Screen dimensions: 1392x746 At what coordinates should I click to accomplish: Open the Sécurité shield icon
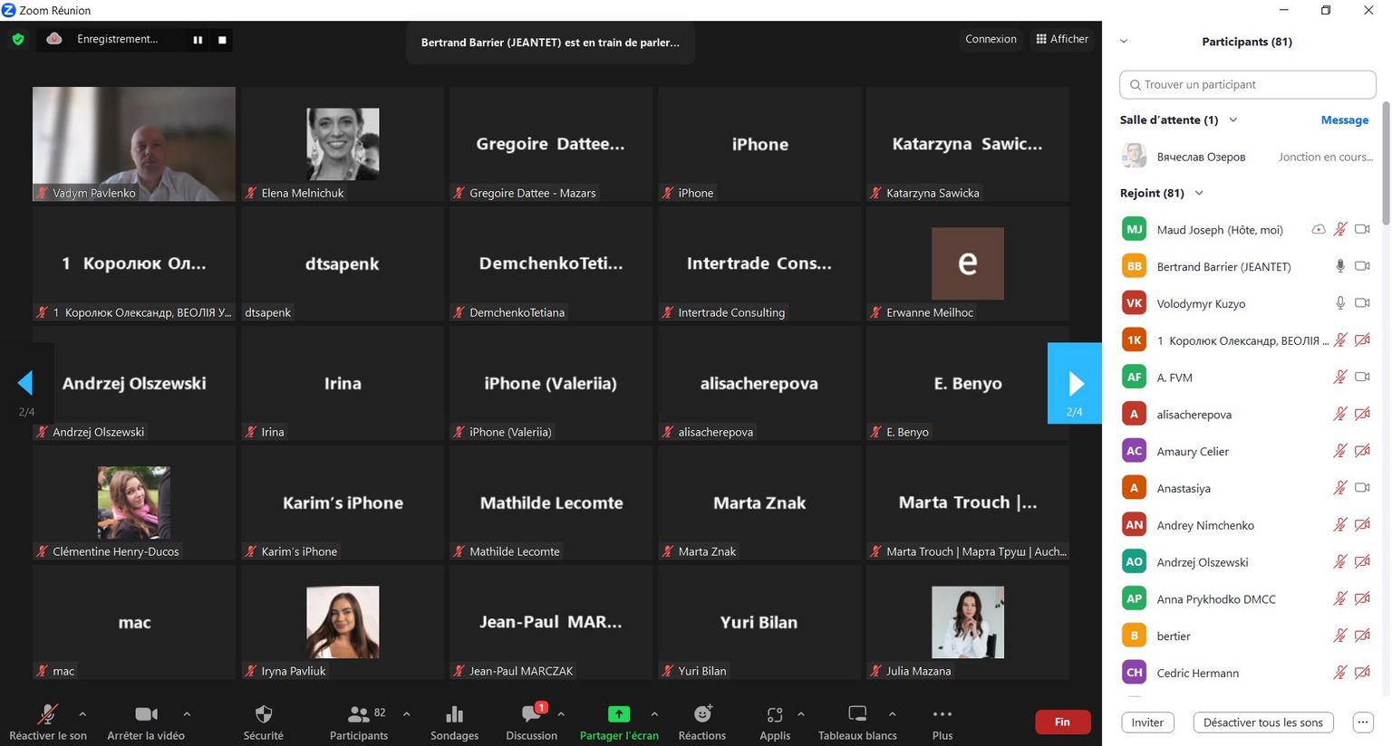coord(264,714)
